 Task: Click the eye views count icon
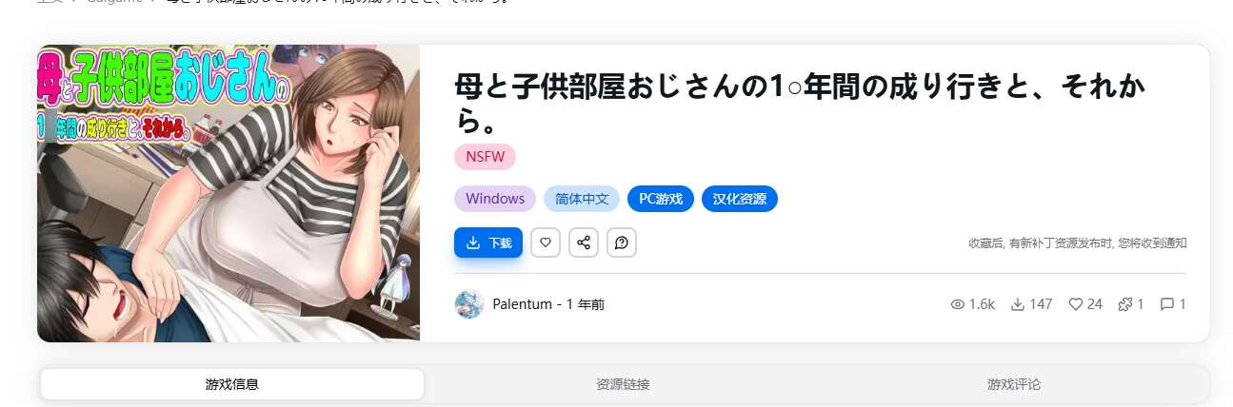[x=958, y=304]
